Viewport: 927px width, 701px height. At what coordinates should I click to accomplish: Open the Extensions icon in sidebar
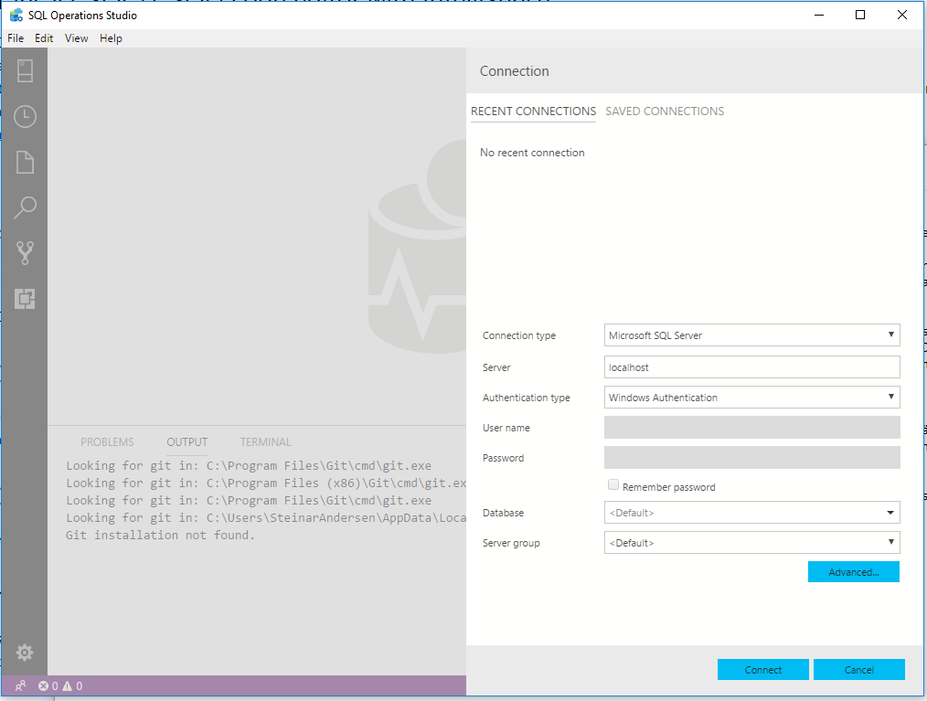click(25, 299)
